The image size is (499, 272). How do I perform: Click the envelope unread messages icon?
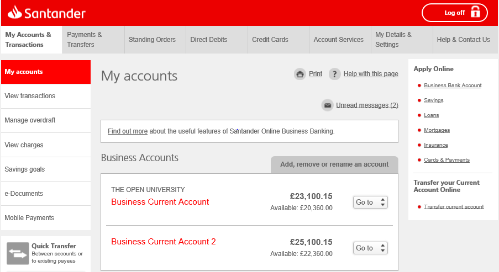(x=327, y=105)
